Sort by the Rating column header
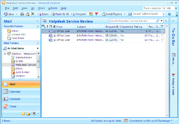The image size is (179, 124). pos(140,27)
